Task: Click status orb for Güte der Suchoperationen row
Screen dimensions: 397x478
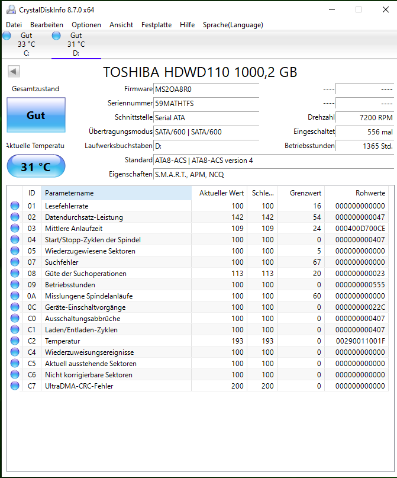Action: pyautogui.click(x=15, y=274)
